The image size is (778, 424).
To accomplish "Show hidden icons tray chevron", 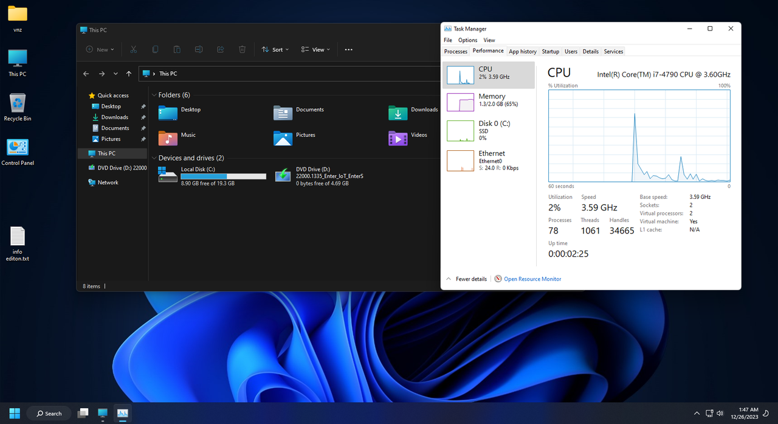I will pos(697,414).
